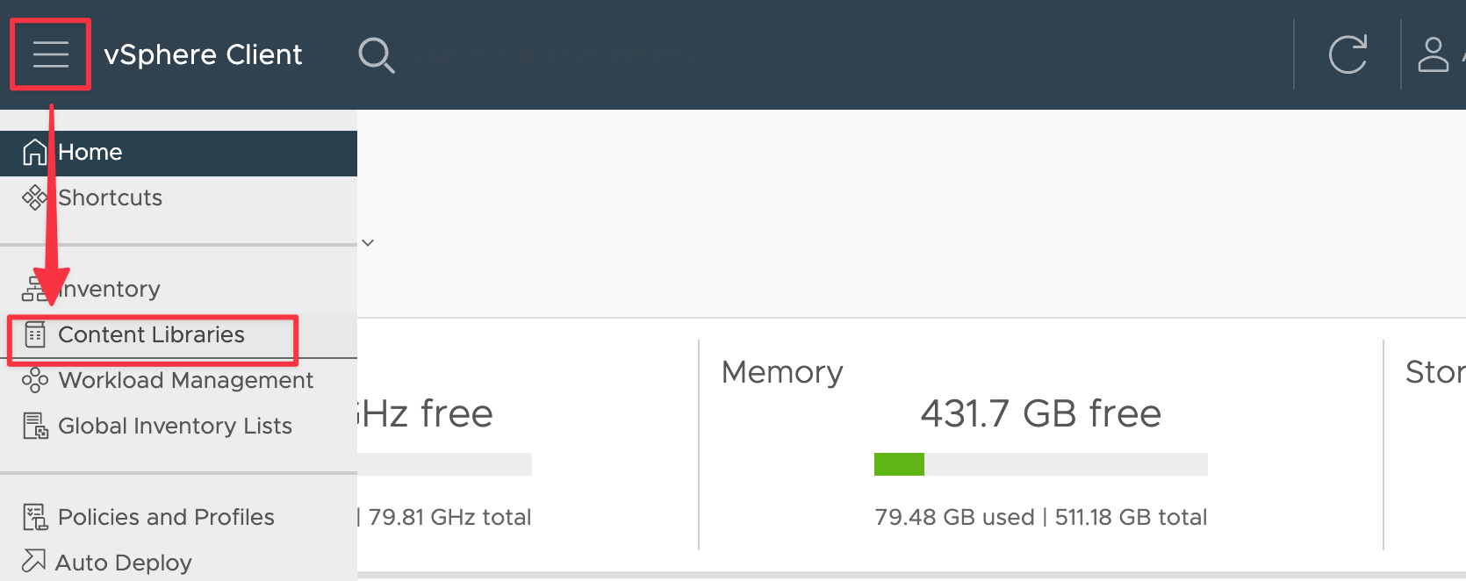Click the Shortcuts diamond icon

tap(34, 197)
